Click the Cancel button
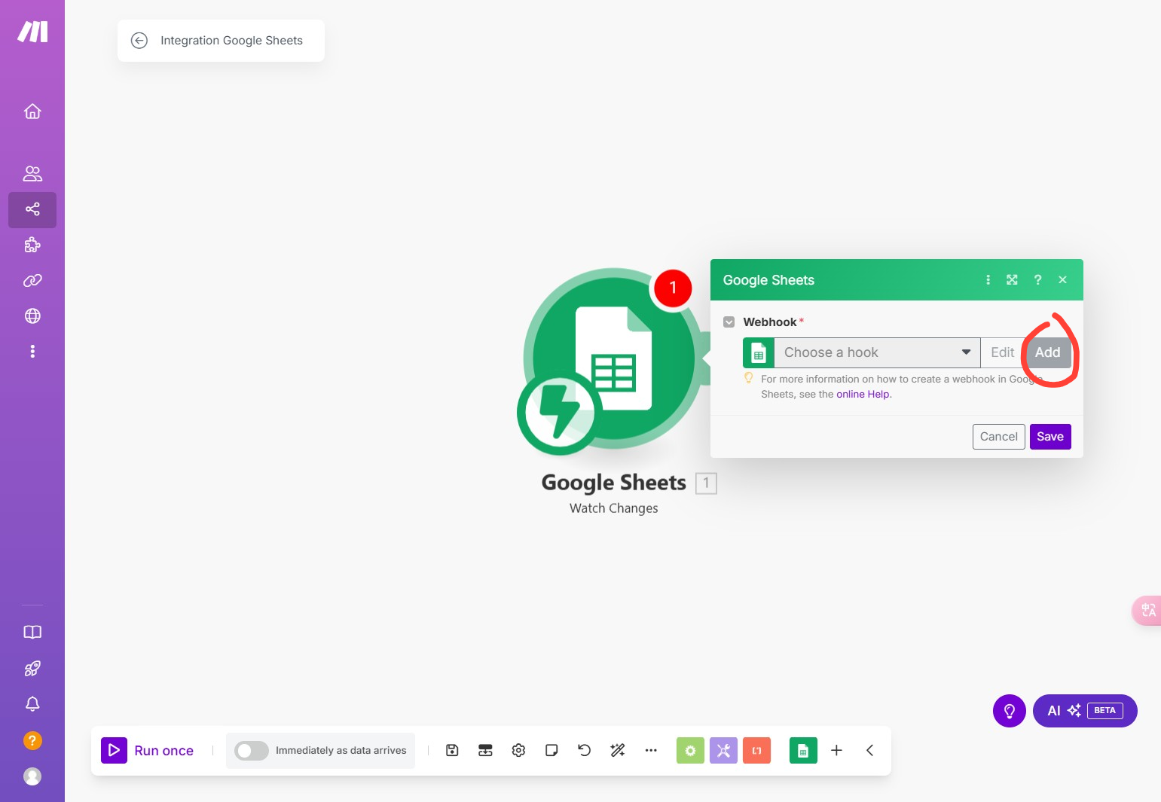Image resolution: width=1161 pixels, height=802 pixels. [x=998, y=437]
